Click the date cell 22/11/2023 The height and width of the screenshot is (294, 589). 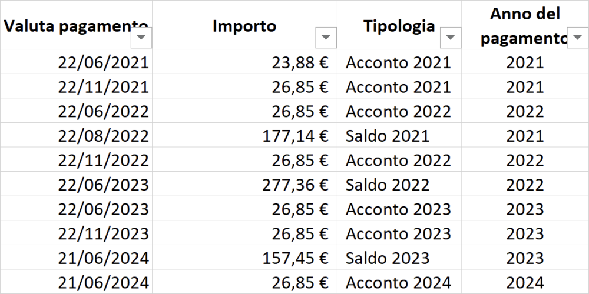(76, 233)
